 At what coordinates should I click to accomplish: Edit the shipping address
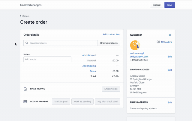click(170, 70)
